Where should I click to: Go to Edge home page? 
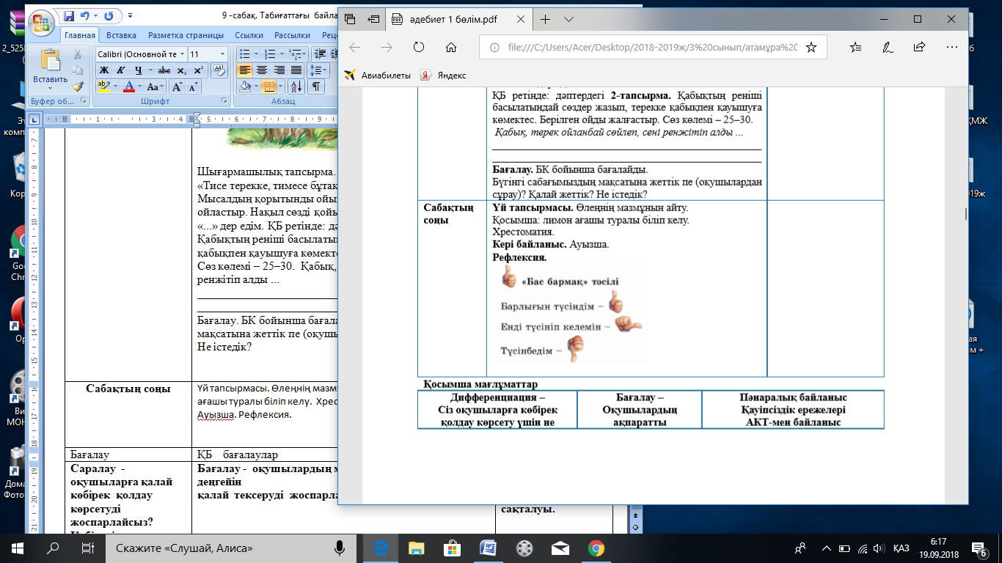[x=451, y=47]
